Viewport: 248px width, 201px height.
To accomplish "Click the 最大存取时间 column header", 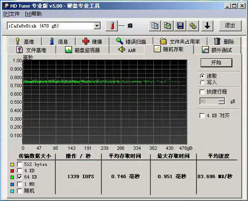I will coord(173,156).
